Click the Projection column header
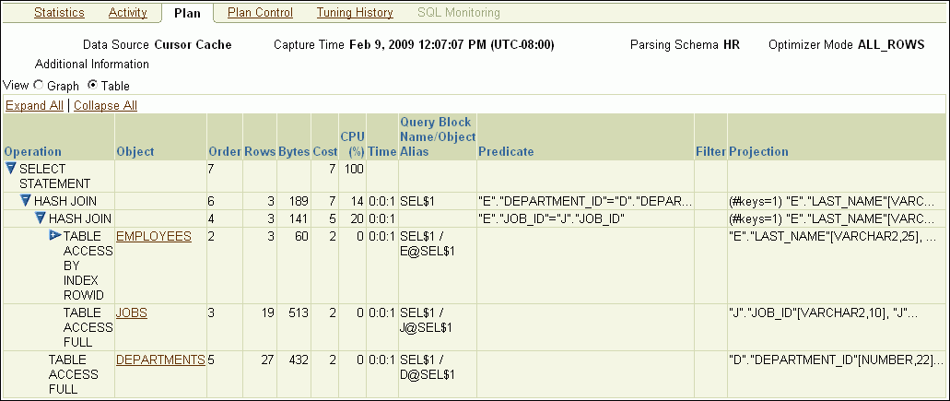950x401 pixels. [758, 151]
